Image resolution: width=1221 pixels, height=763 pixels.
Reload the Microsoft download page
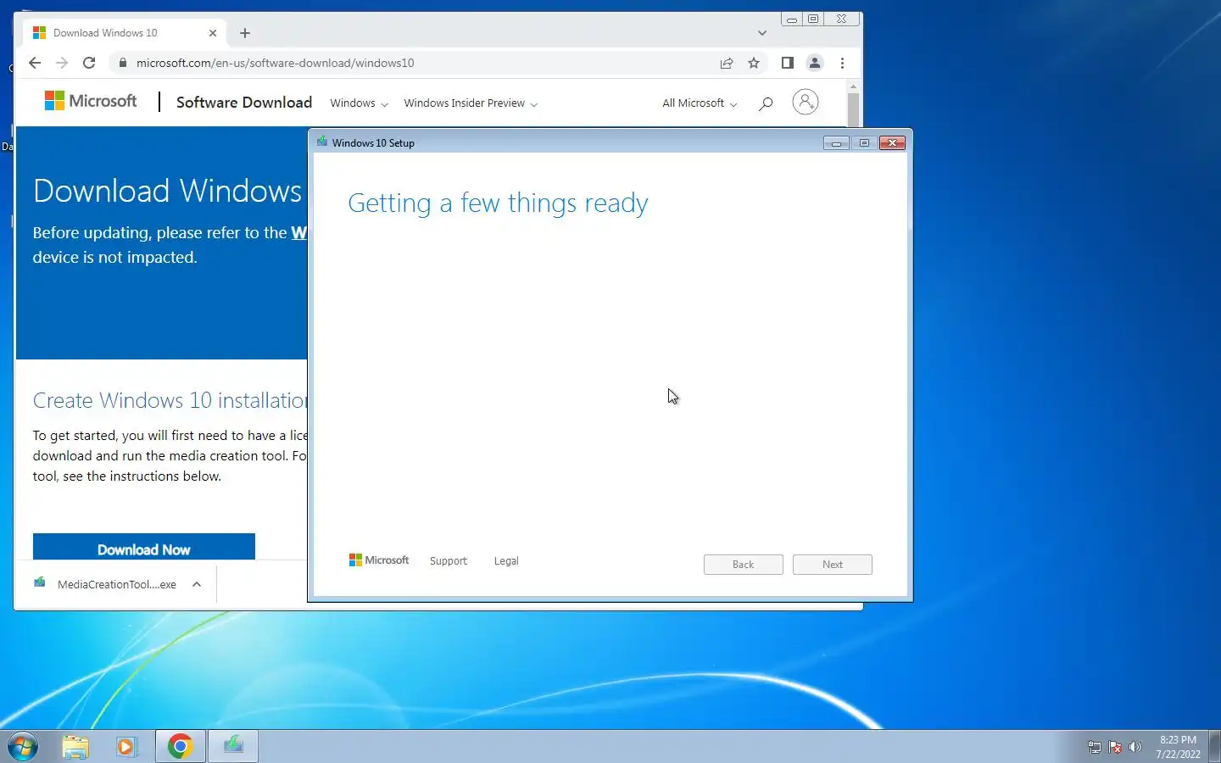pyautogui.click(x=89, y=63)
